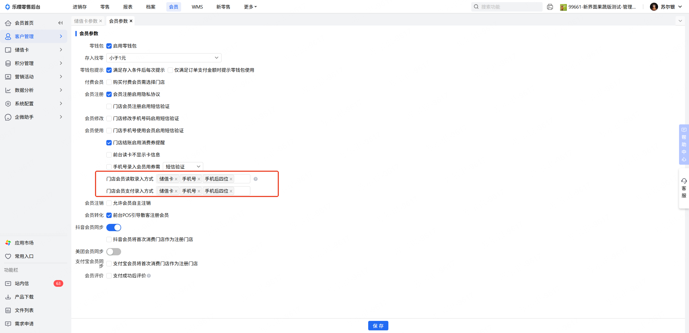The width and height of the screenshot is (689, 333).
Task: Collapse the sidebar with the arrow icon
Action: 60,23
